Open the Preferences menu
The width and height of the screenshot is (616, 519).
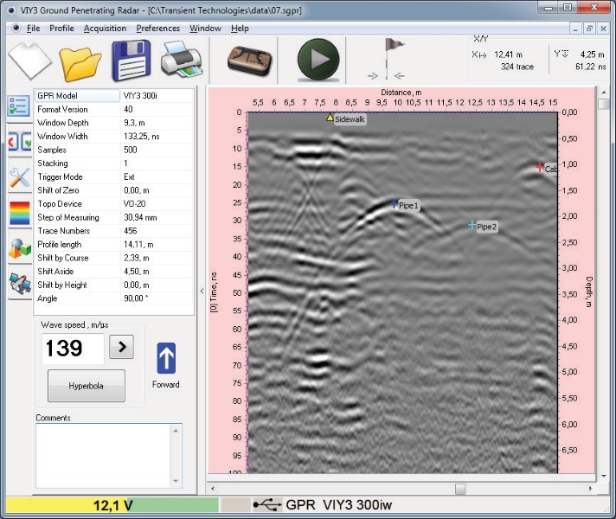[x=158, y=29]
